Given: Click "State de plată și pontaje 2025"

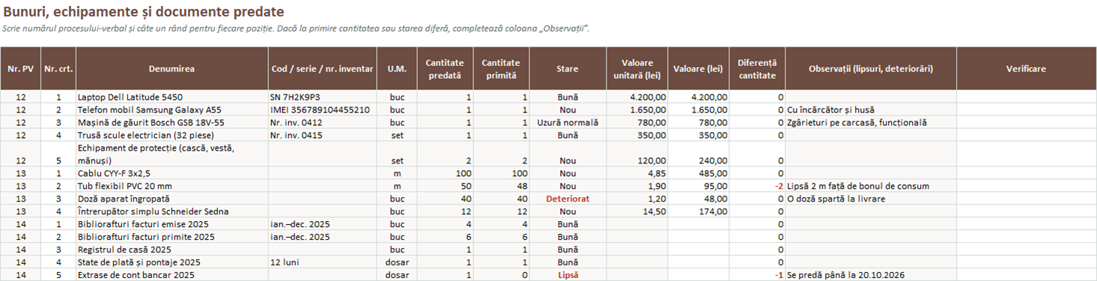Looking at the screenshot, I should pos(171,262).
